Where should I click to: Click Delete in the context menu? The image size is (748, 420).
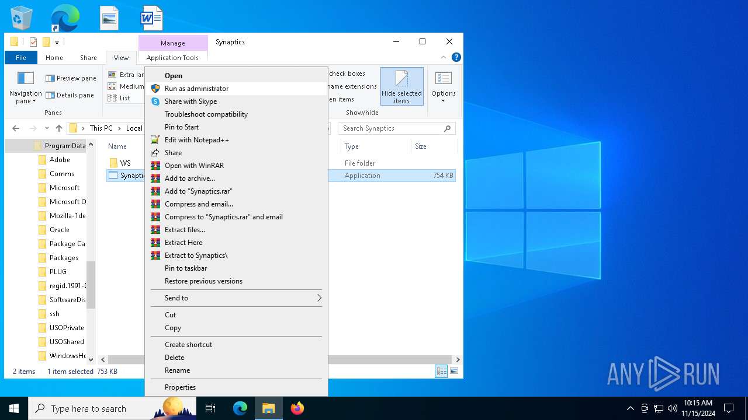(174, 358)
